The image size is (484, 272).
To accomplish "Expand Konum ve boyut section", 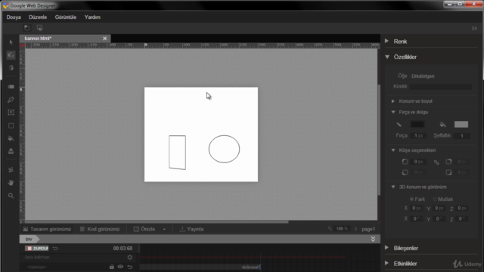I will (393, 101).
